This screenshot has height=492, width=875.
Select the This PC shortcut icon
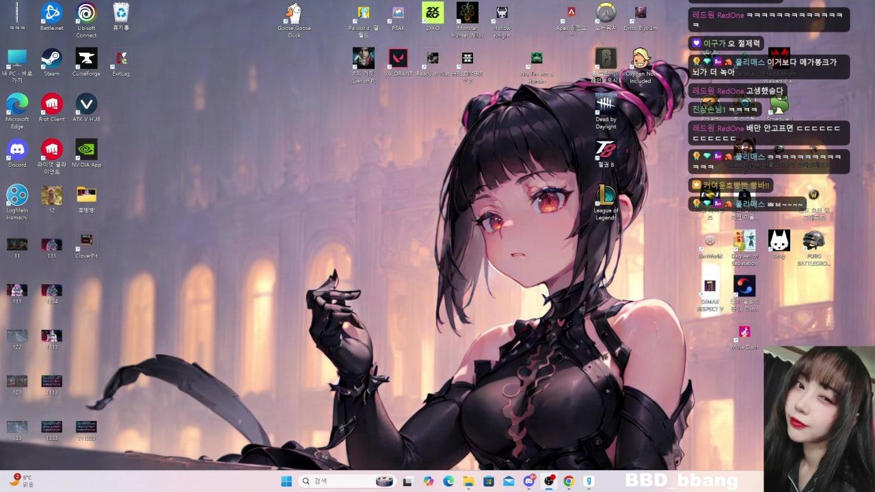(x=17, y=66)
